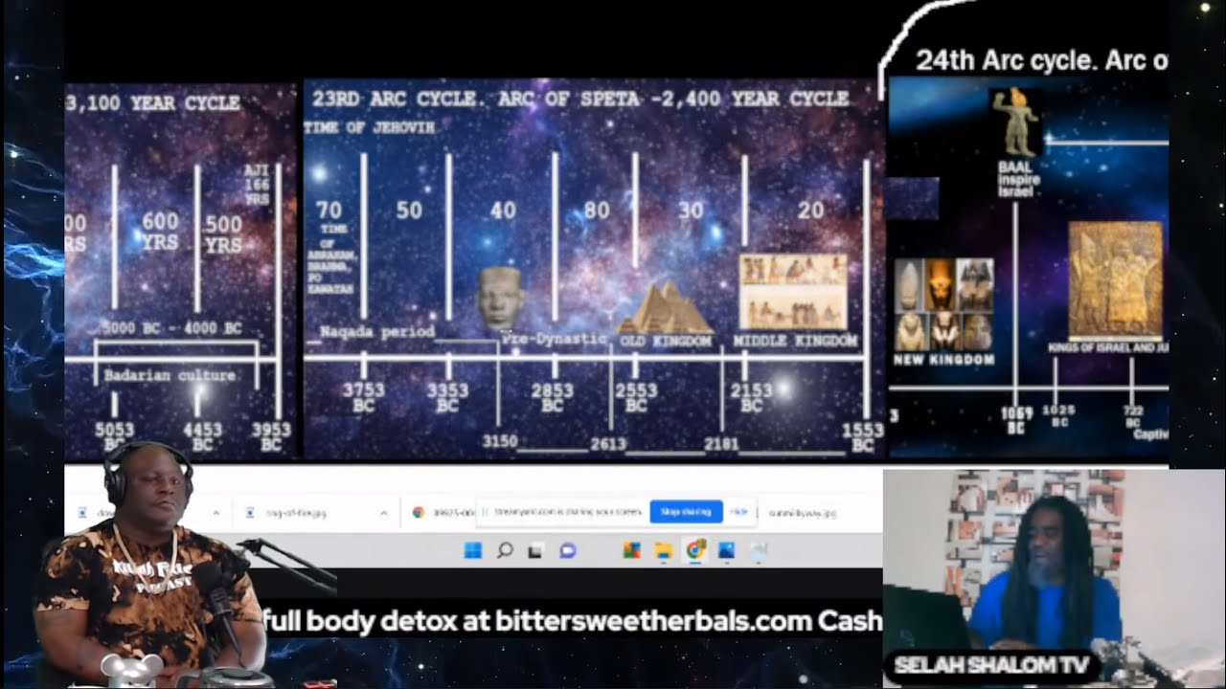Image resolution: width=1226 pixels, height=689 pixels.
Task: Click the 2553 BC timeline marker
Action: tap(635, 397)
